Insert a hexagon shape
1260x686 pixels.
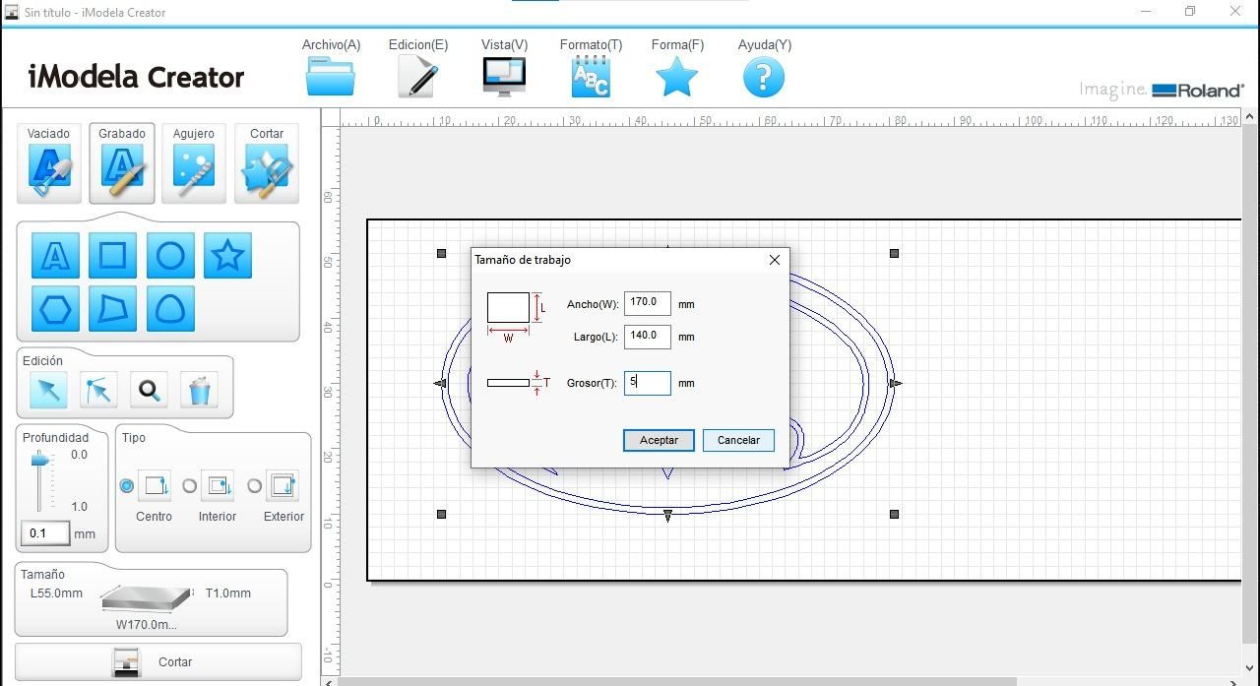coord(55,309)
